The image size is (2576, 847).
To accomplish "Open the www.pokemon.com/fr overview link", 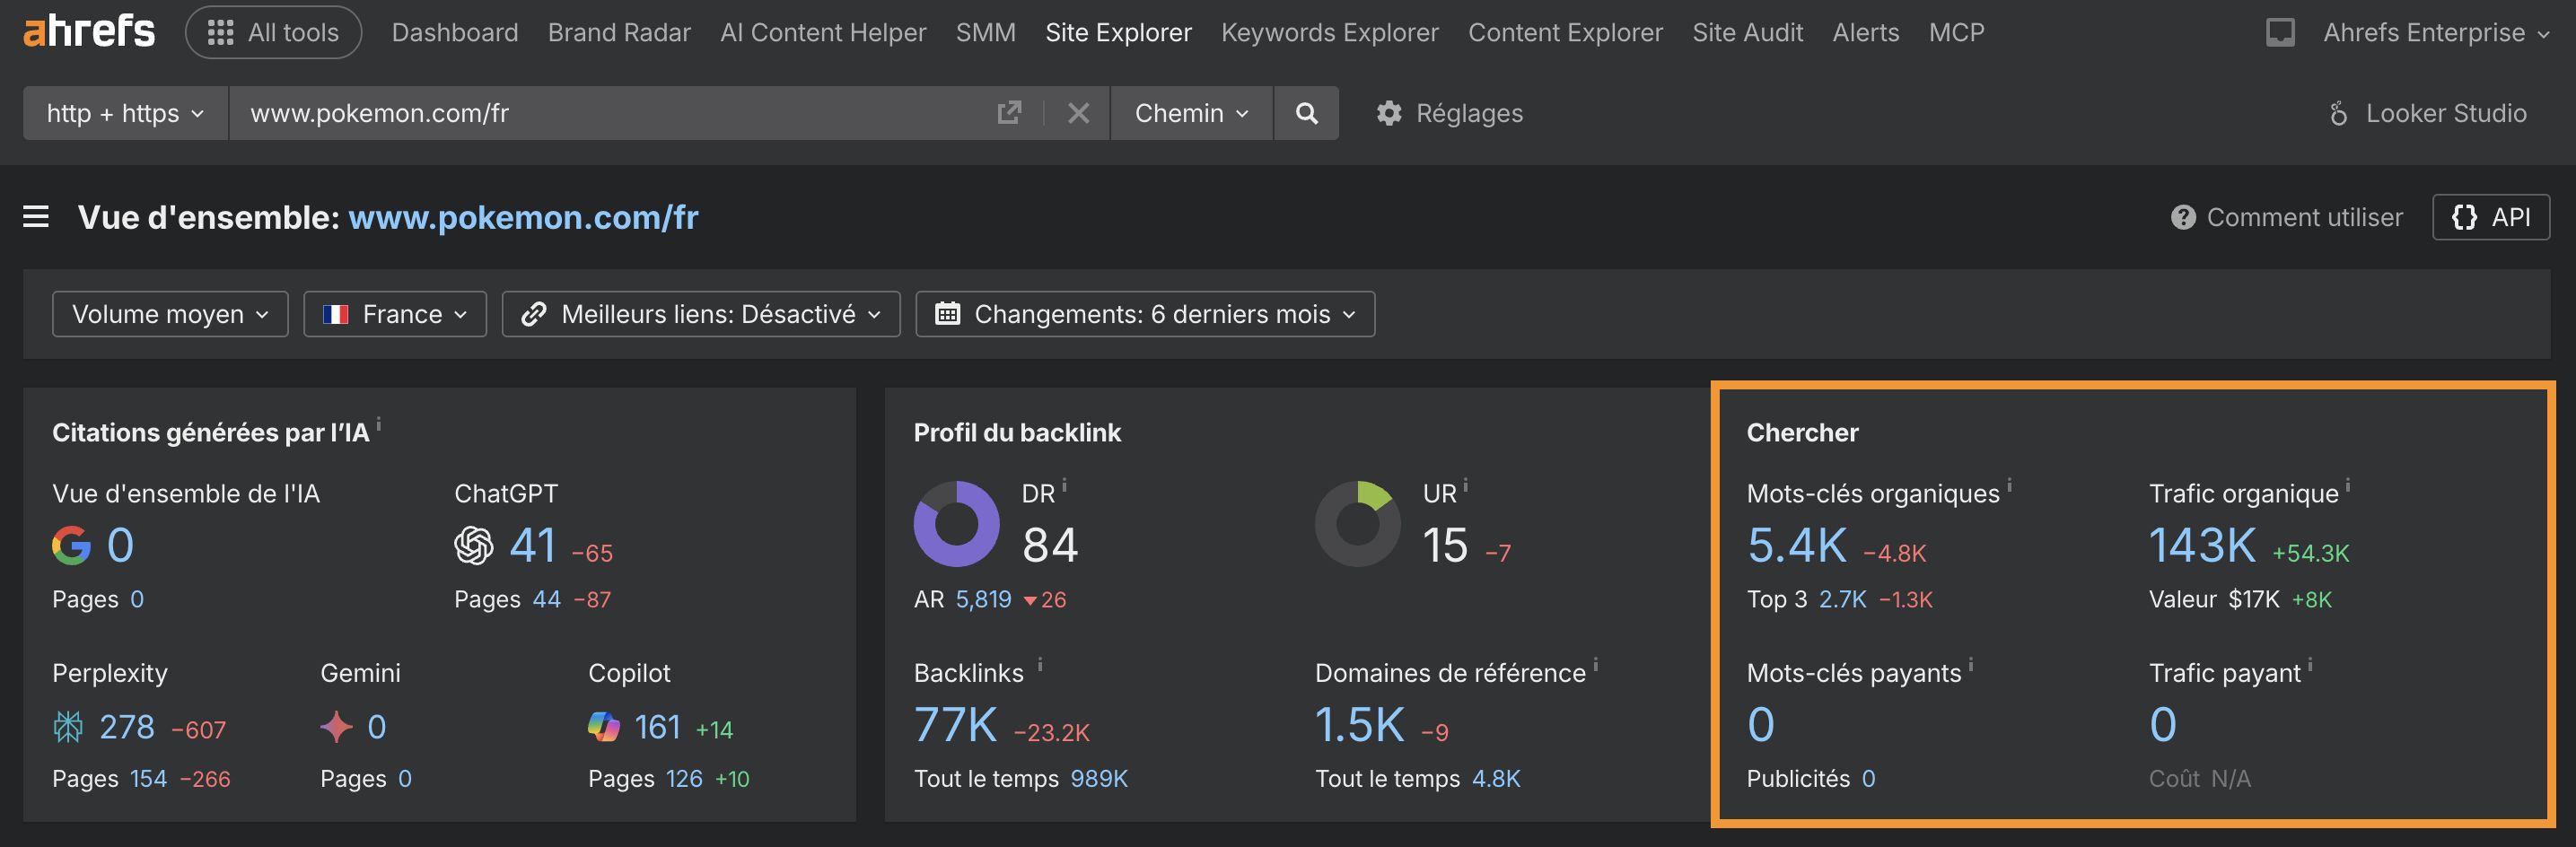I will [525, 217].
